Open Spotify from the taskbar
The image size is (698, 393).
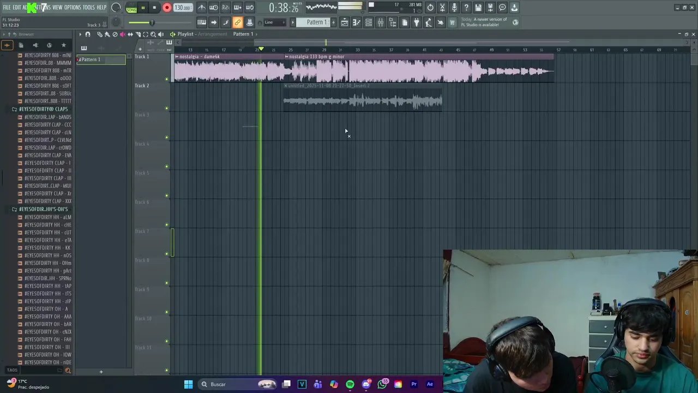(x=350, y=384)
